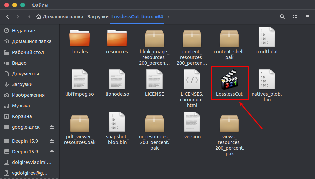This screenshot has height=179, width=315.
Task: Eject the second Deepin 15.9 volume
Action: coord(52,152)
